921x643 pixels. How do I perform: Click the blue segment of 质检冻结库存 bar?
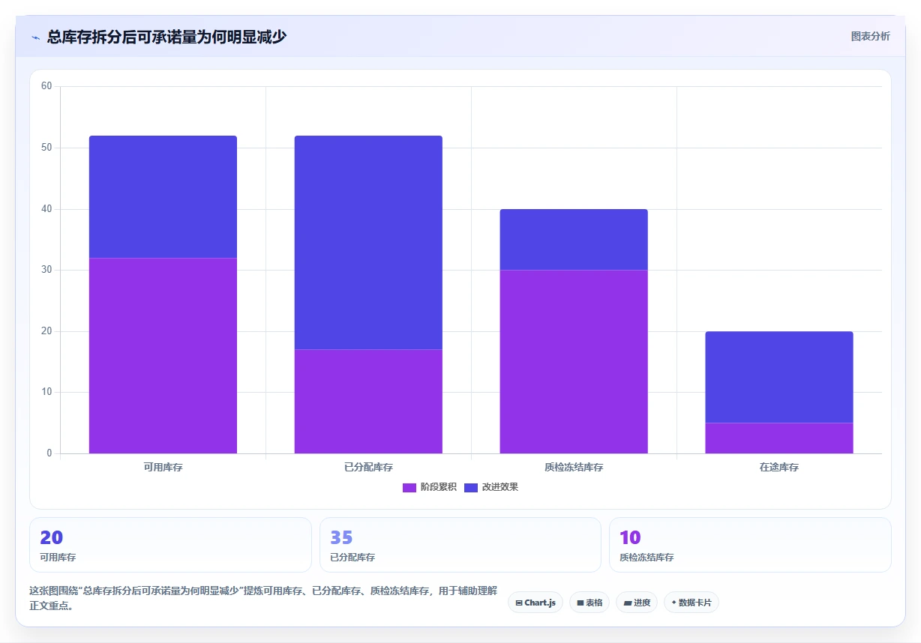point(574,239)
